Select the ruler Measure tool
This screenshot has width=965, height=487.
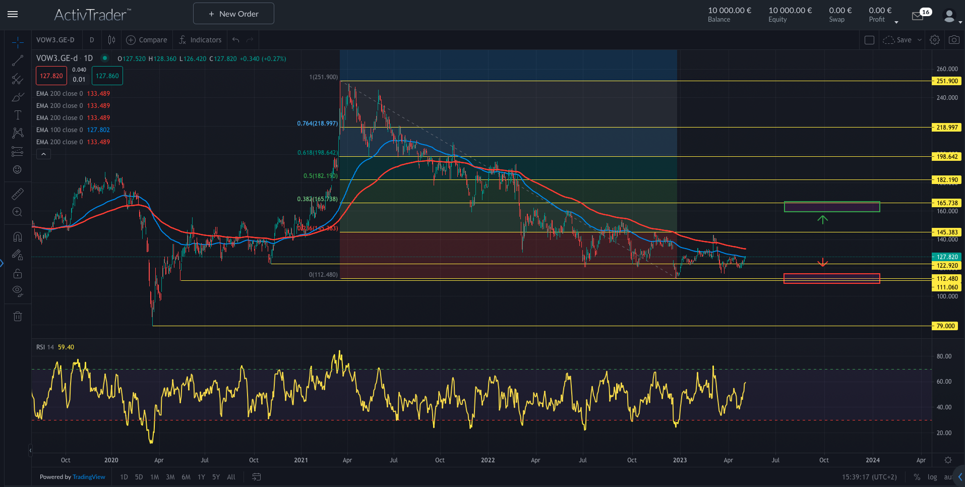18,194
